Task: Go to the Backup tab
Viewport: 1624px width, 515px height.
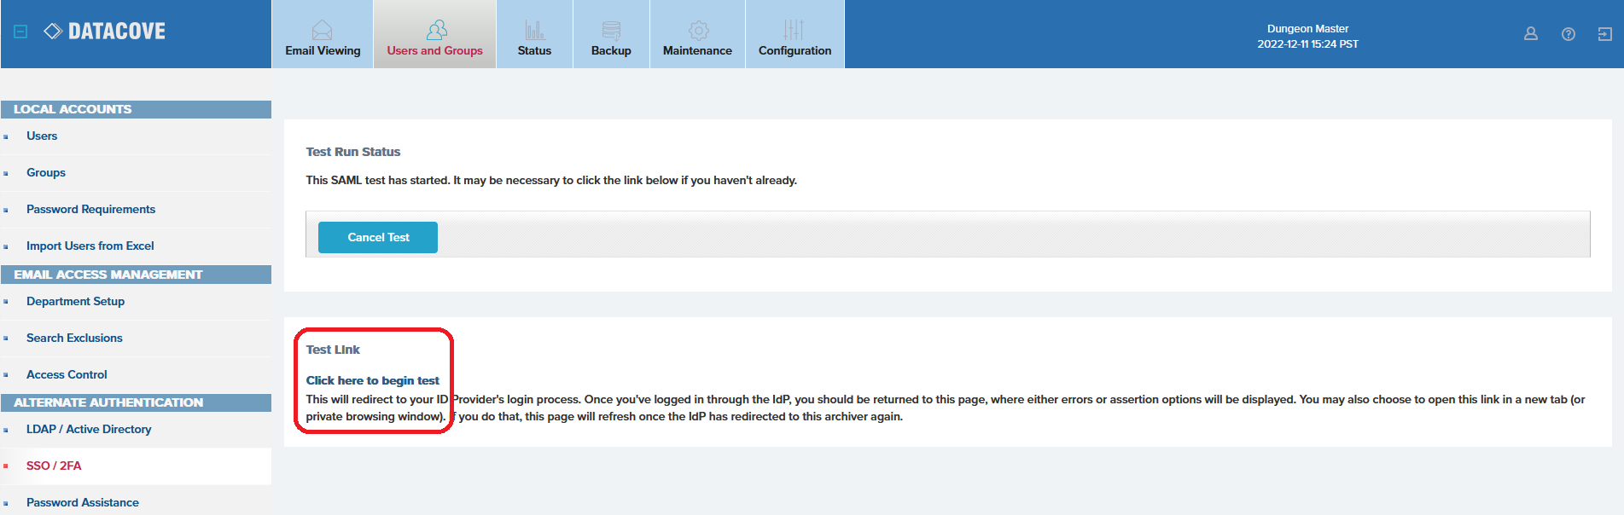Action: click(611, 35)
